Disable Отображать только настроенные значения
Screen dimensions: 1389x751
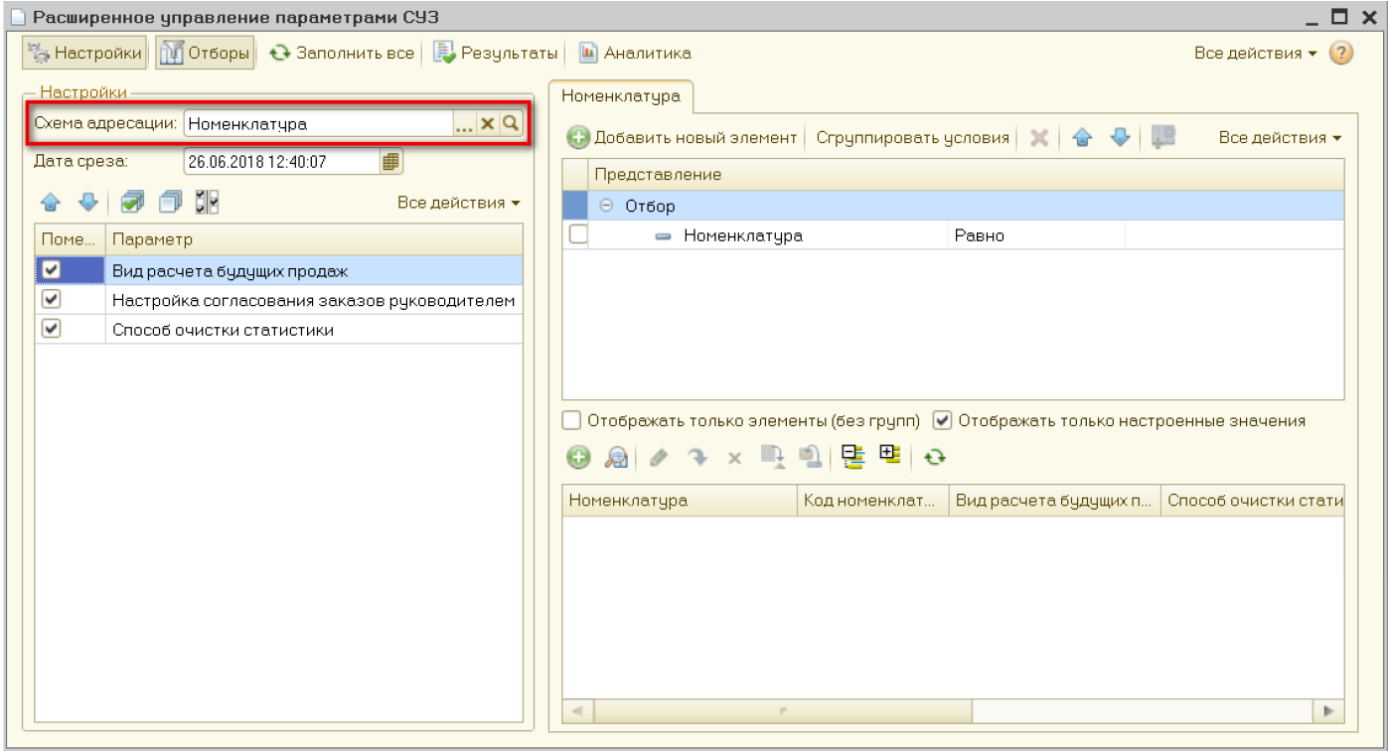942,420
